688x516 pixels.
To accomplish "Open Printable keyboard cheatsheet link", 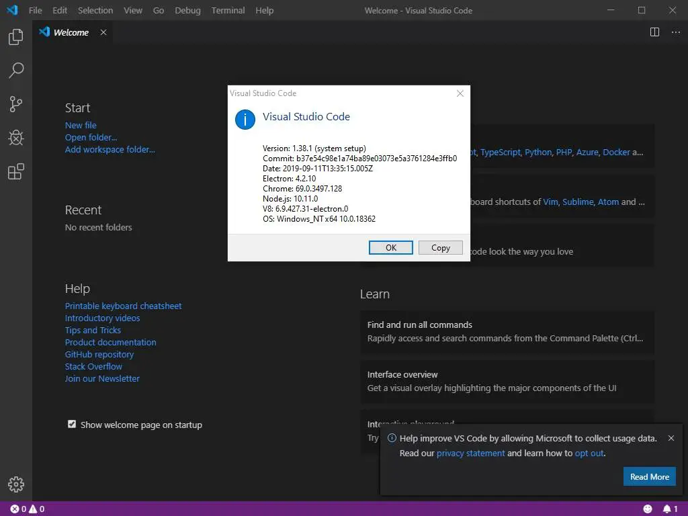I will (x=124, y=306).
